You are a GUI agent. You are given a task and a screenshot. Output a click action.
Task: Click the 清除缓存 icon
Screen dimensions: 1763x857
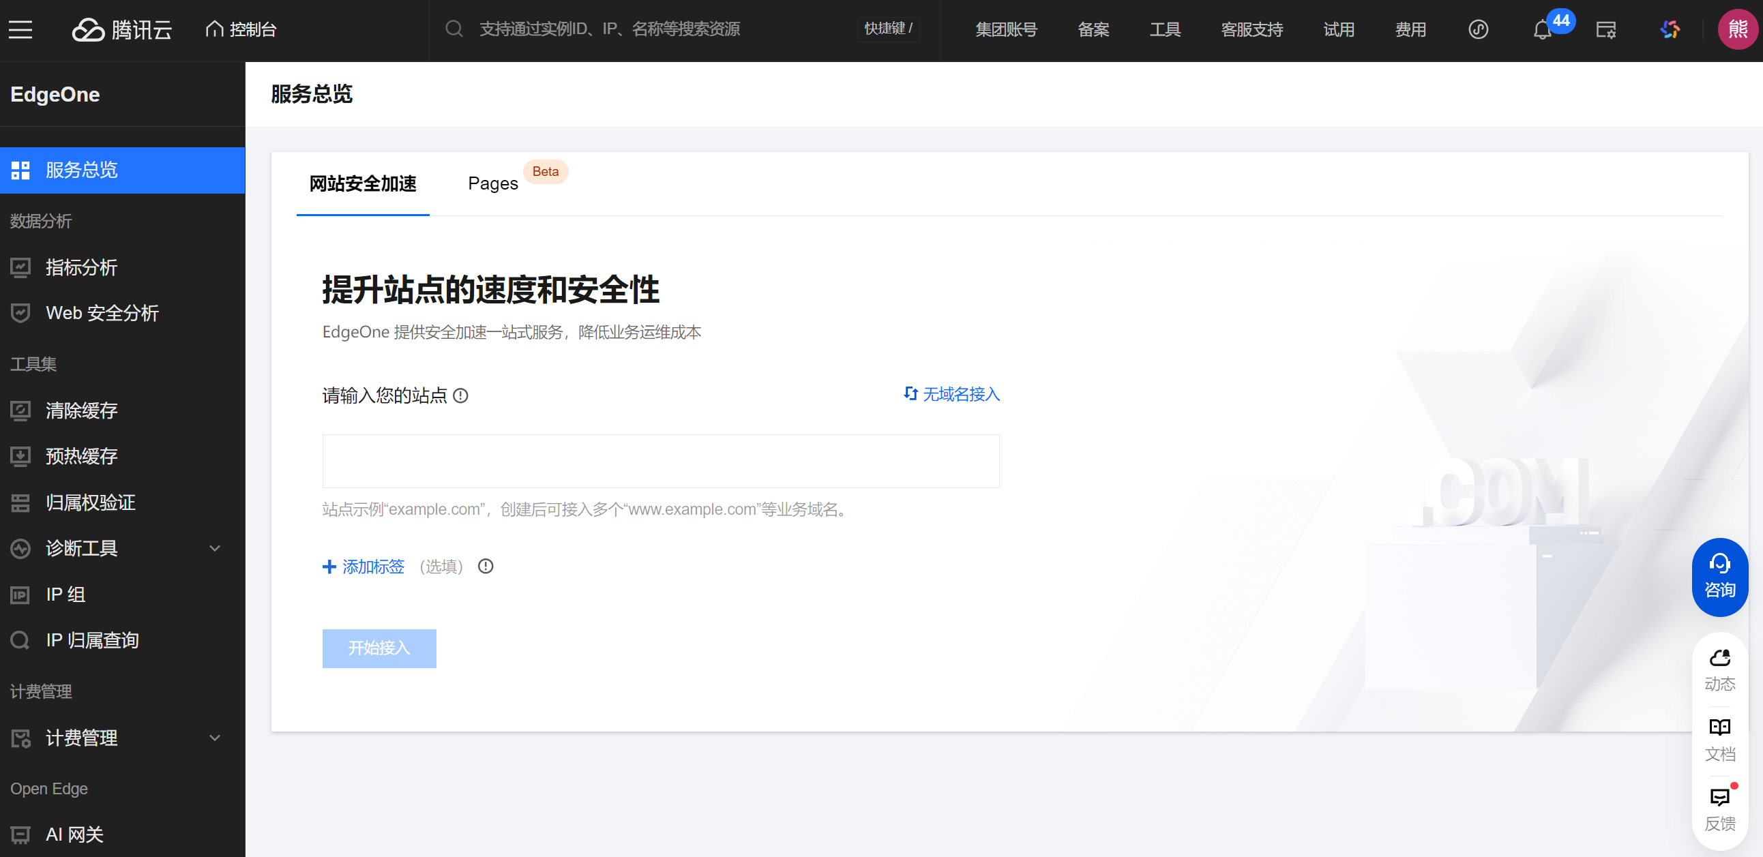[x=20, y=410]
